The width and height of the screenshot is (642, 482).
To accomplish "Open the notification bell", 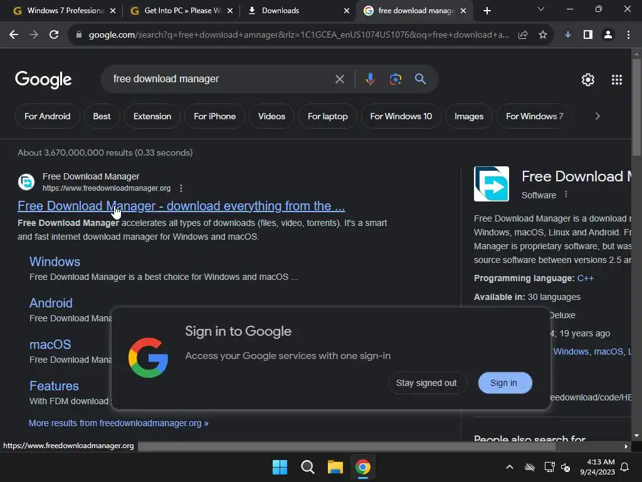I will (625, 467).
